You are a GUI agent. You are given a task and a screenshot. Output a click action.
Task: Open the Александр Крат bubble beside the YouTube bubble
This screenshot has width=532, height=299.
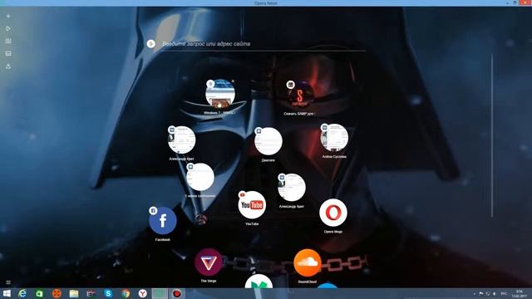point(292,187)
